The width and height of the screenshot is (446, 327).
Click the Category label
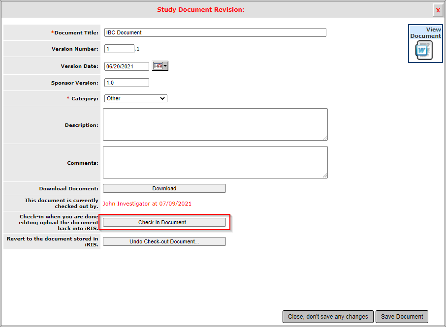point(83,98)
